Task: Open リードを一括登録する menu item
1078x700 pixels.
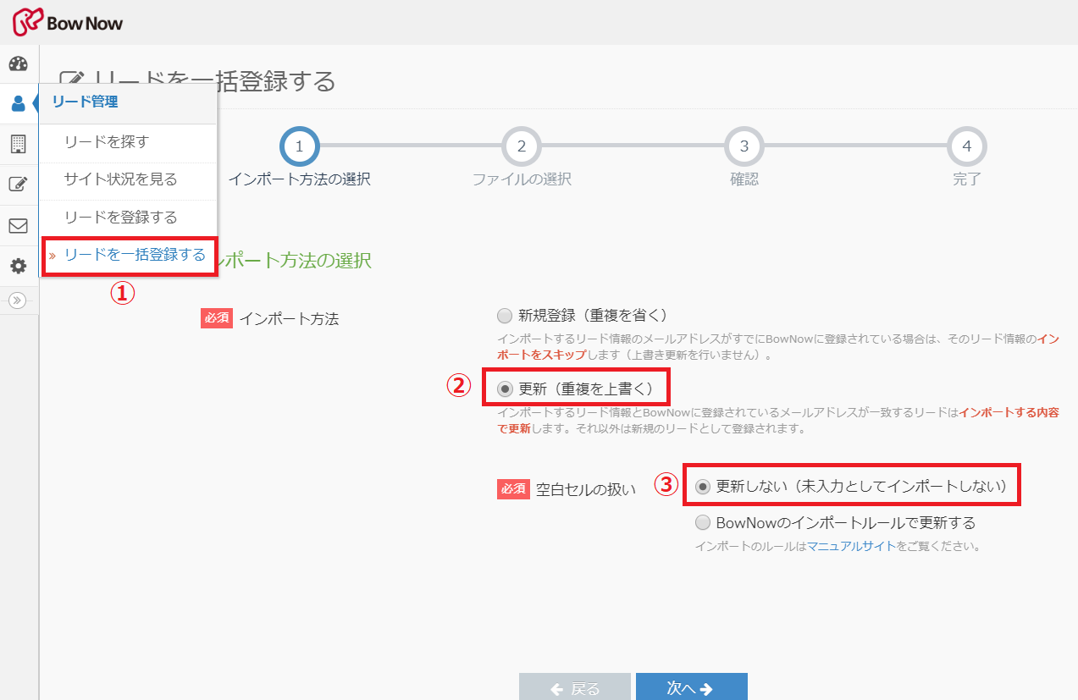Action: pyautogui.click(x=129, y=255)
